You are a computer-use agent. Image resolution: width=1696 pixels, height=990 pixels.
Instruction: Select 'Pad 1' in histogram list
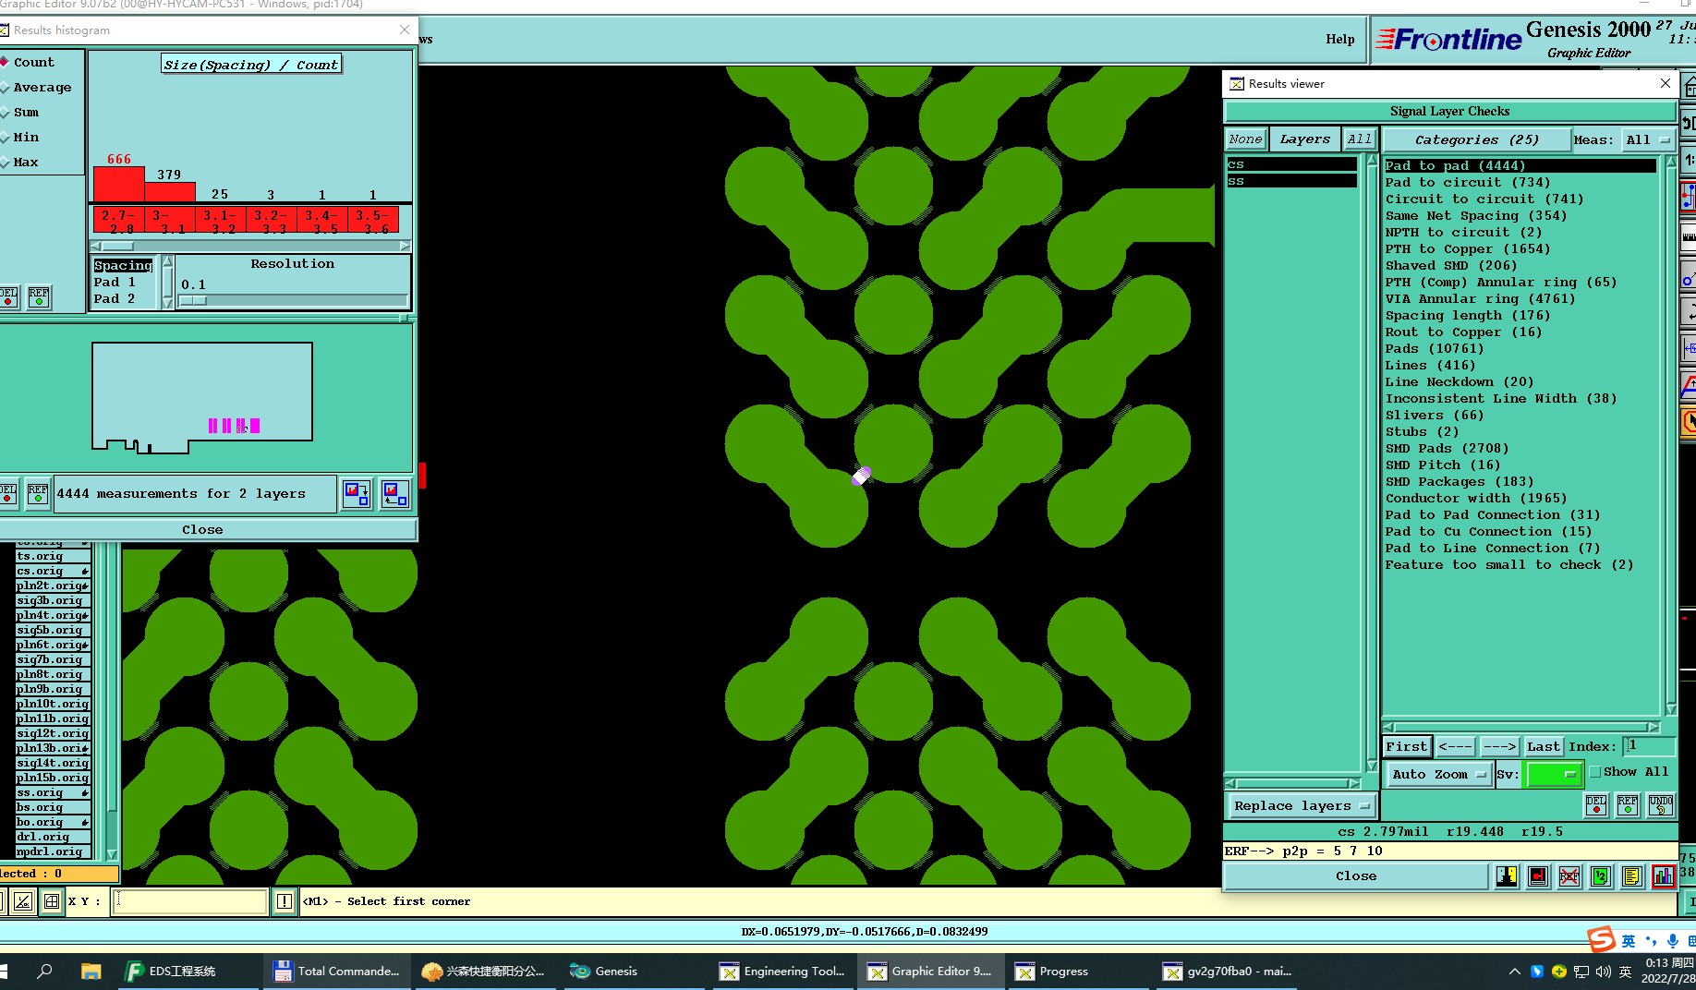tap(115, 282)
